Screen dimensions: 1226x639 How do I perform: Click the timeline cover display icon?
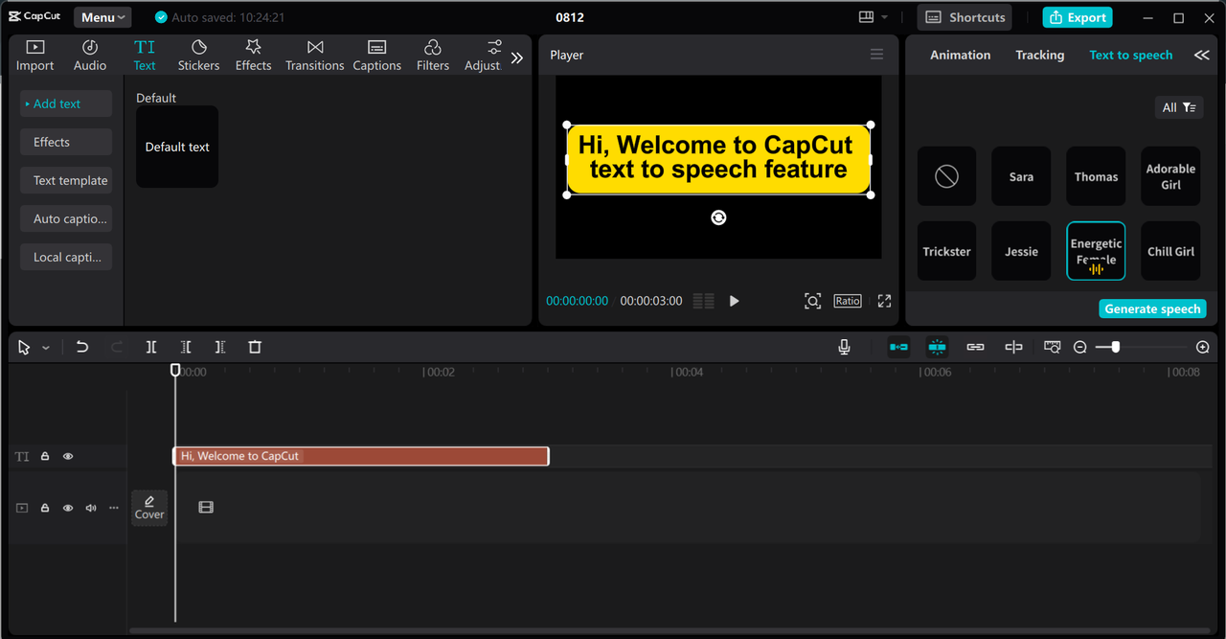pos(1053,347)
